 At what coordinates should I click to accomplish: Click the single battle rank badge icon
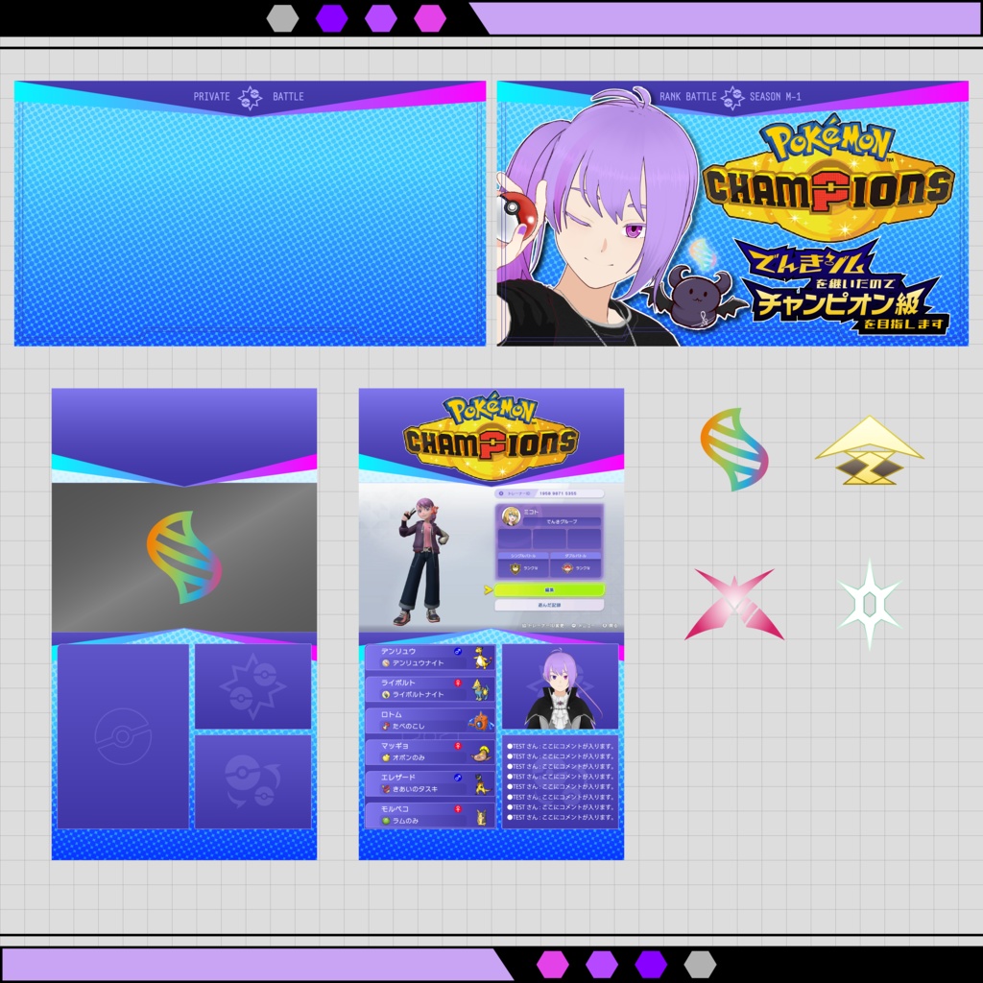coord(515,568)
